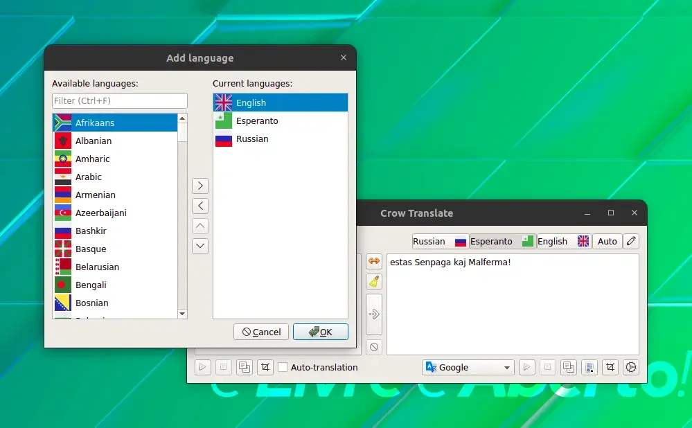Image resolution: width=692 pixels, height=428 pixels.
Task: Click the OK button
Action: point(321,332)
